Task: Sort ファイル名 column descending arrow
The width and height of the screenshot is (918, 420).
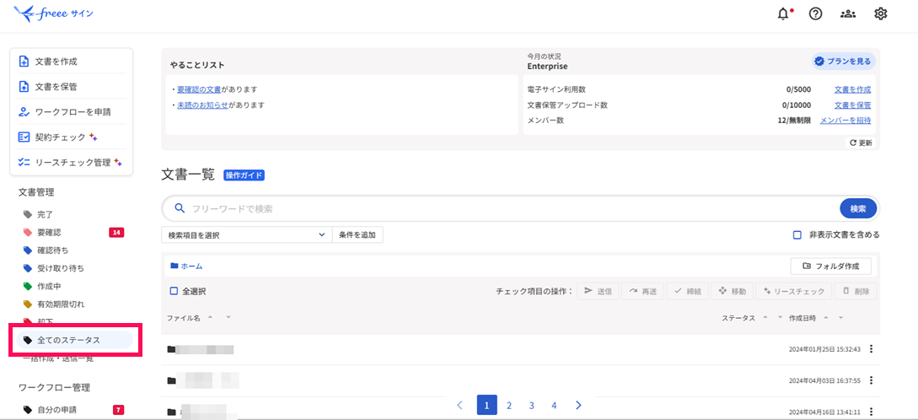Action: (228, 317)
